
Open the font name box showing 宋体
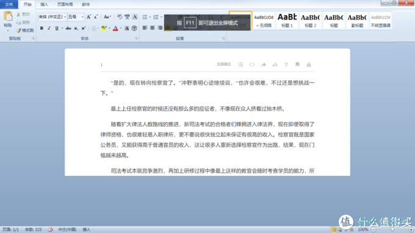[52, 17]
